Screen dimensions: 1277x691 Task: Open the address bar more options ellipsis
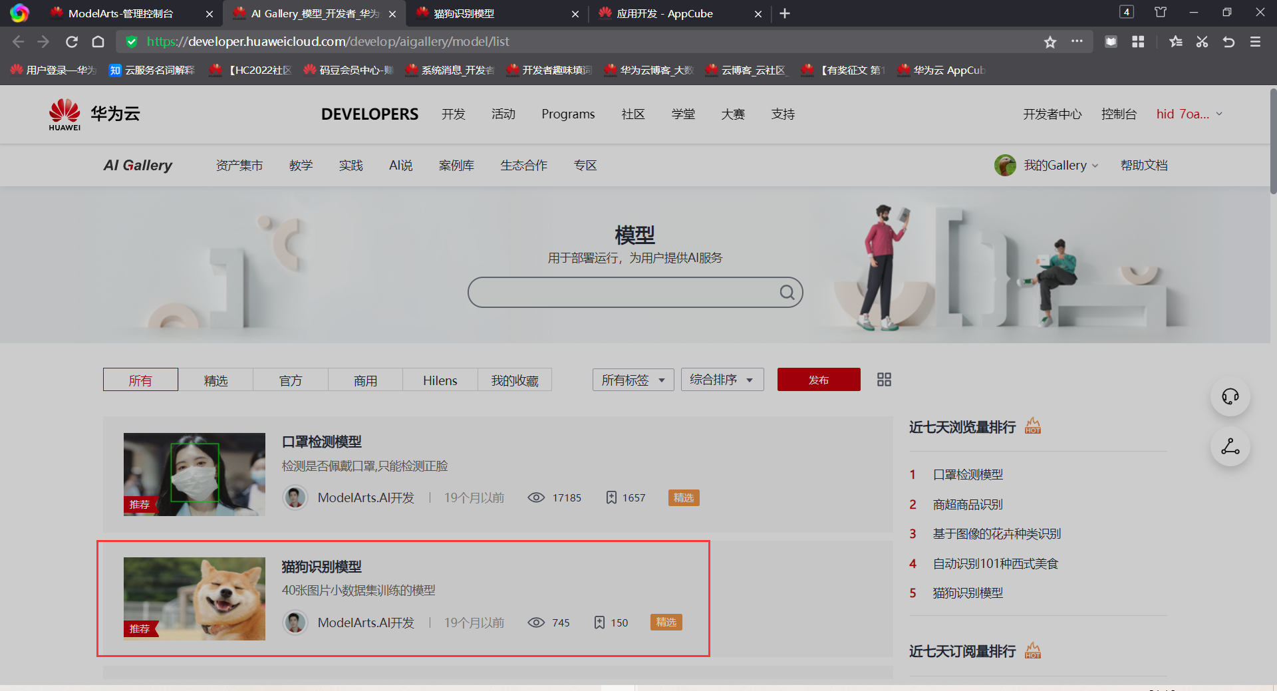tap(1077, 41)
